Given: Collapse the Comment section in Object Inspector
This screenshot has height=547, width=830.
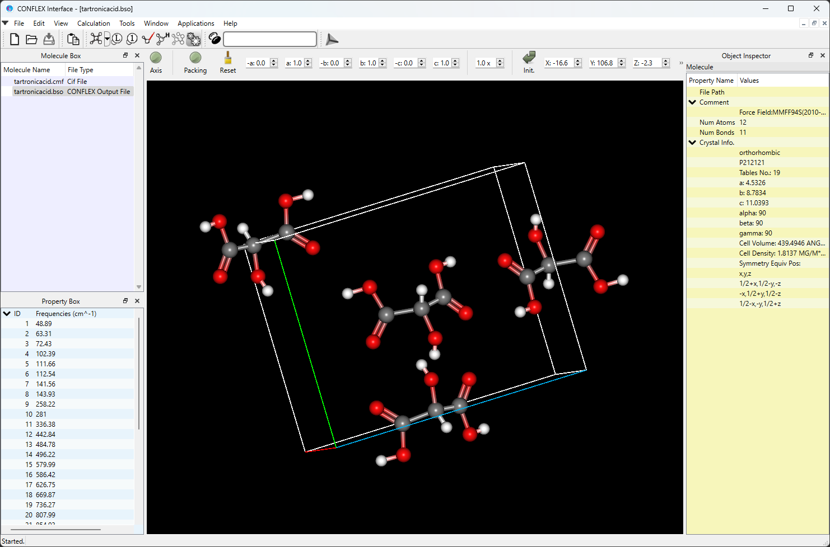Looking at the screenshot, I should [692, 102].
